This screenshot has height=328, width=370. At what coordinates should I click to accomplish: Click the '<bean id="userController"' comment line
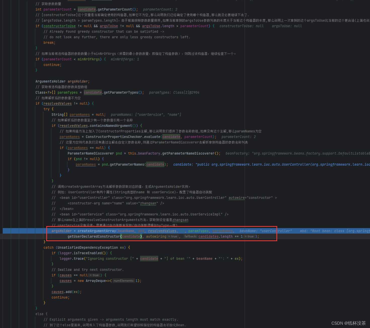coord(164,198)
